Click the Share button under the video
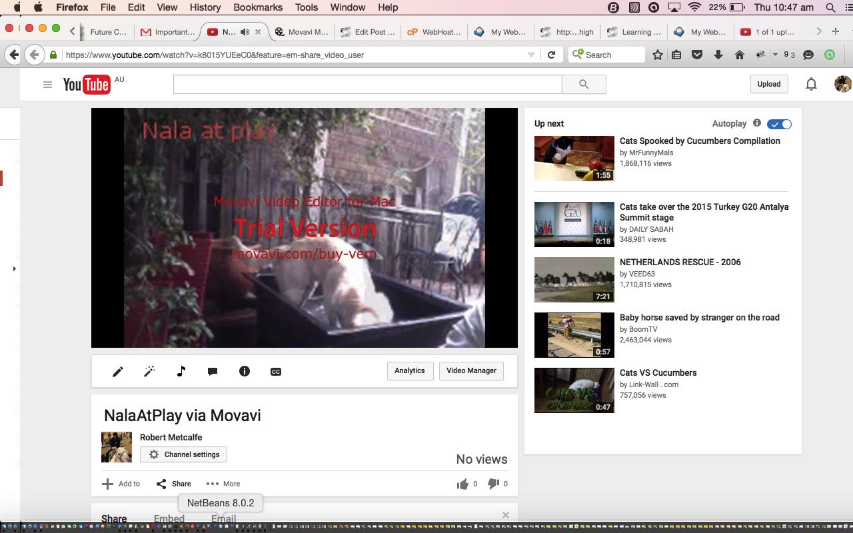The image size is (853, 533). pyautogui.click(x=173, y=484)
